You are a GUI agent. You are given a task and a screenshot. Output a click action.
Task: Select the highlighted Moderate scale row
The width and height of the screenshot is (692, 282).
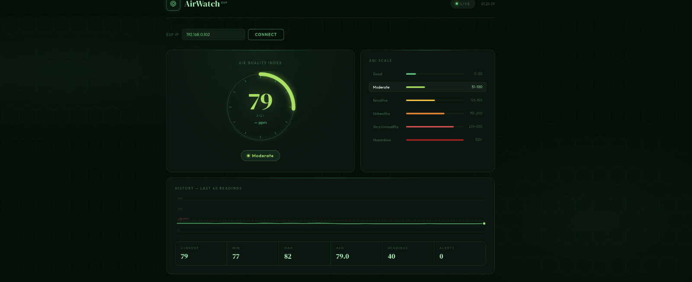point(428,87)
